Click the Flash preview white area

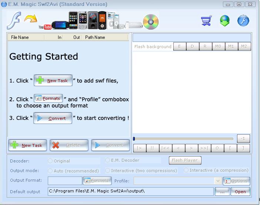click(x=192, y=92)
